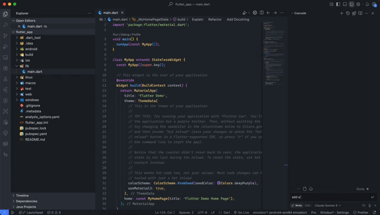The height and width of the screenshot is (215, 380).
Task: Click Add Docstring above the code
Action: click(x=237, y=19)
